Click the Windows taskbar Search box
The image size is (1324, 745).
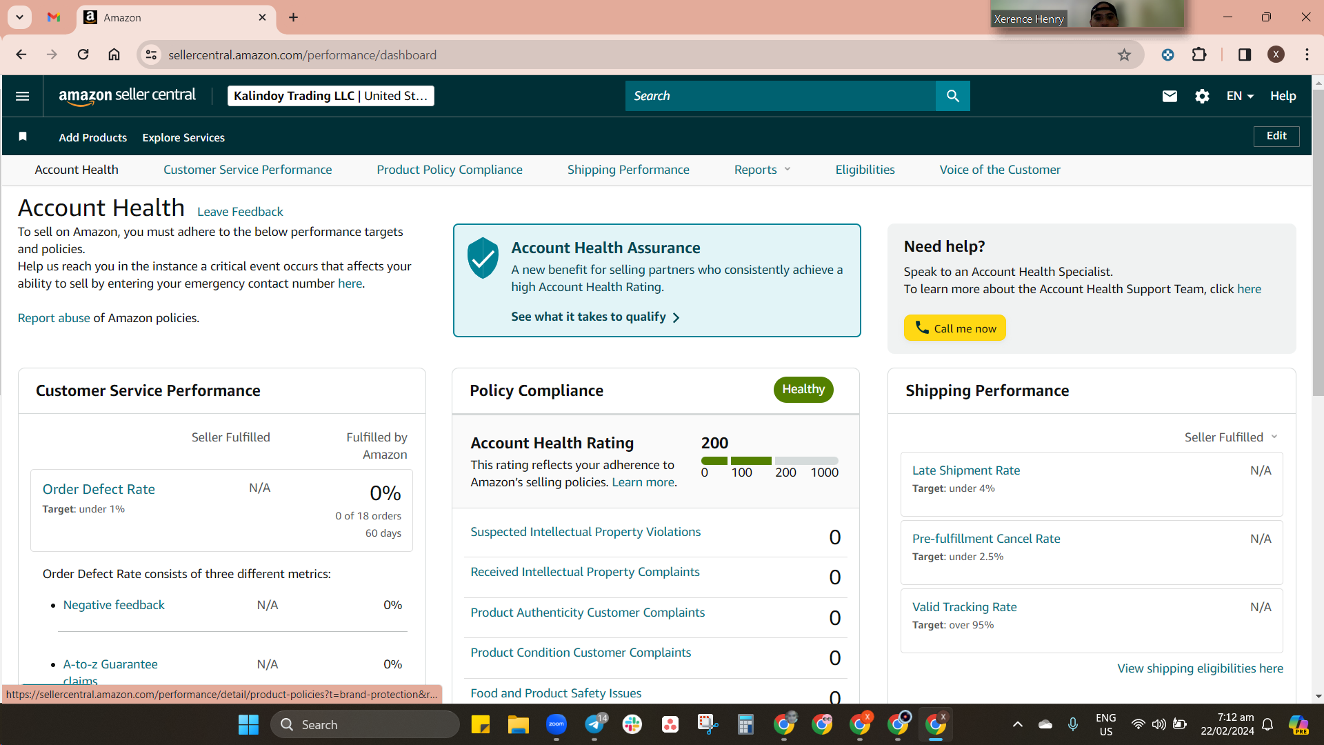pos(365,724)
